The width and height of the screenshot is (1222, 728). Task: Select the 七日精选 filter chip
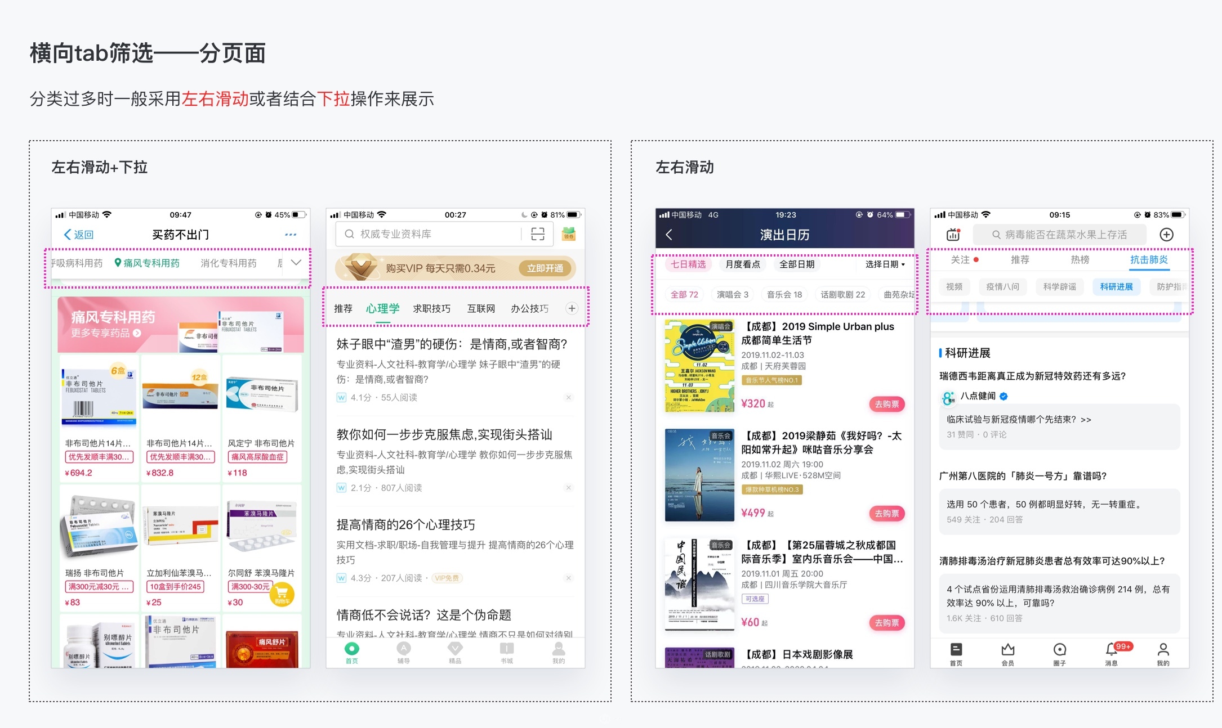point(688,264)
